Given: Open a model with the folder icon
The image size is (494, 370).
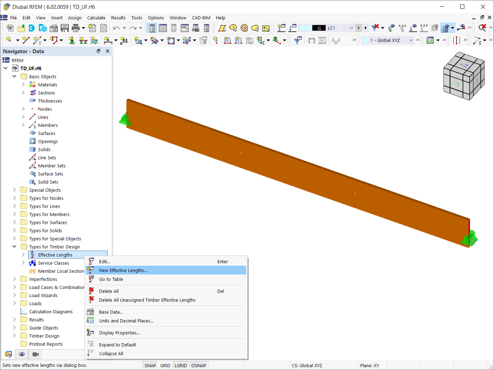Looking at the screenshot, I should click(21, 28).
